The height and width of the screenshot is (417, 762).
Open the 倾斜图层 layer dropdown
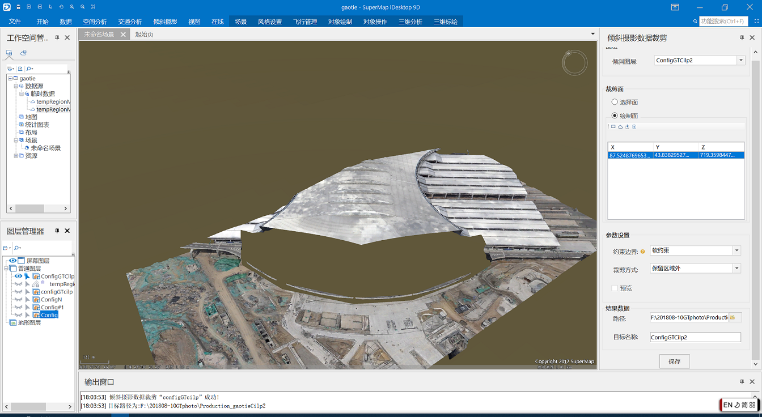(740, 60)
